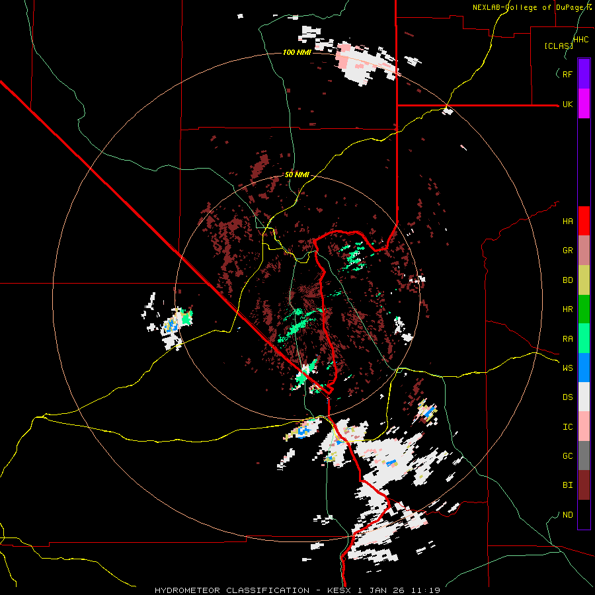
Task: Select the yellow BD legend swatch
Action: point(584,280)
